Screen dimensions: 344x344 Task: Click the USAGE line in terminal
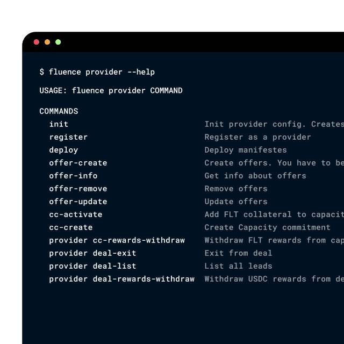tap(111, 90)
